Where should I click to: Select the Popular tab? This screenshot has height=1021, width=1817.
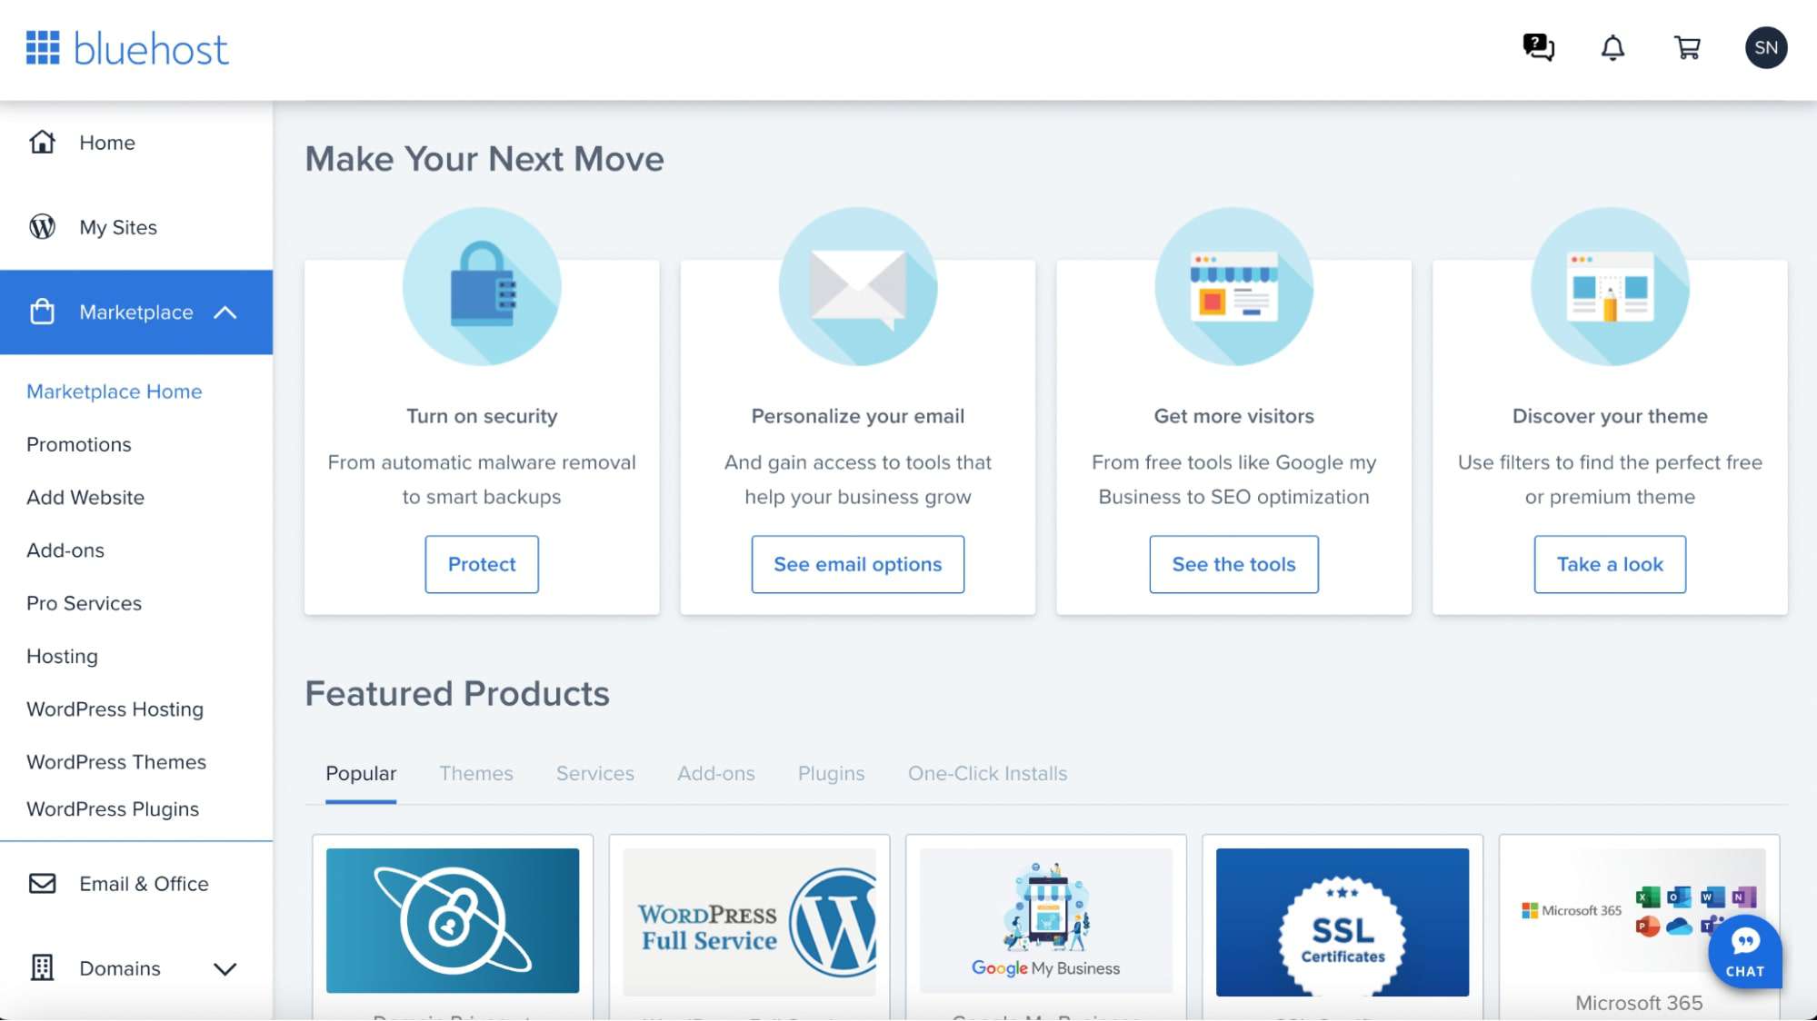(361, 773)
